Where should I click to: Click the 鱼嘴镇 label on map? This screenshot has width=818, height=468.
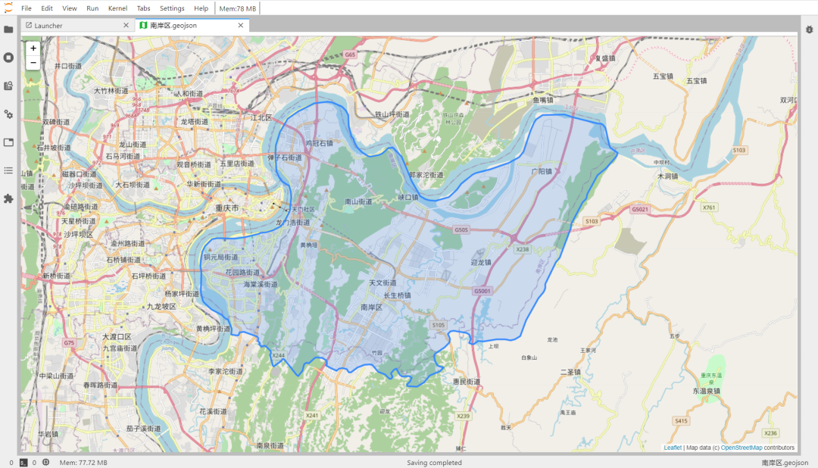tap(542, 100)
